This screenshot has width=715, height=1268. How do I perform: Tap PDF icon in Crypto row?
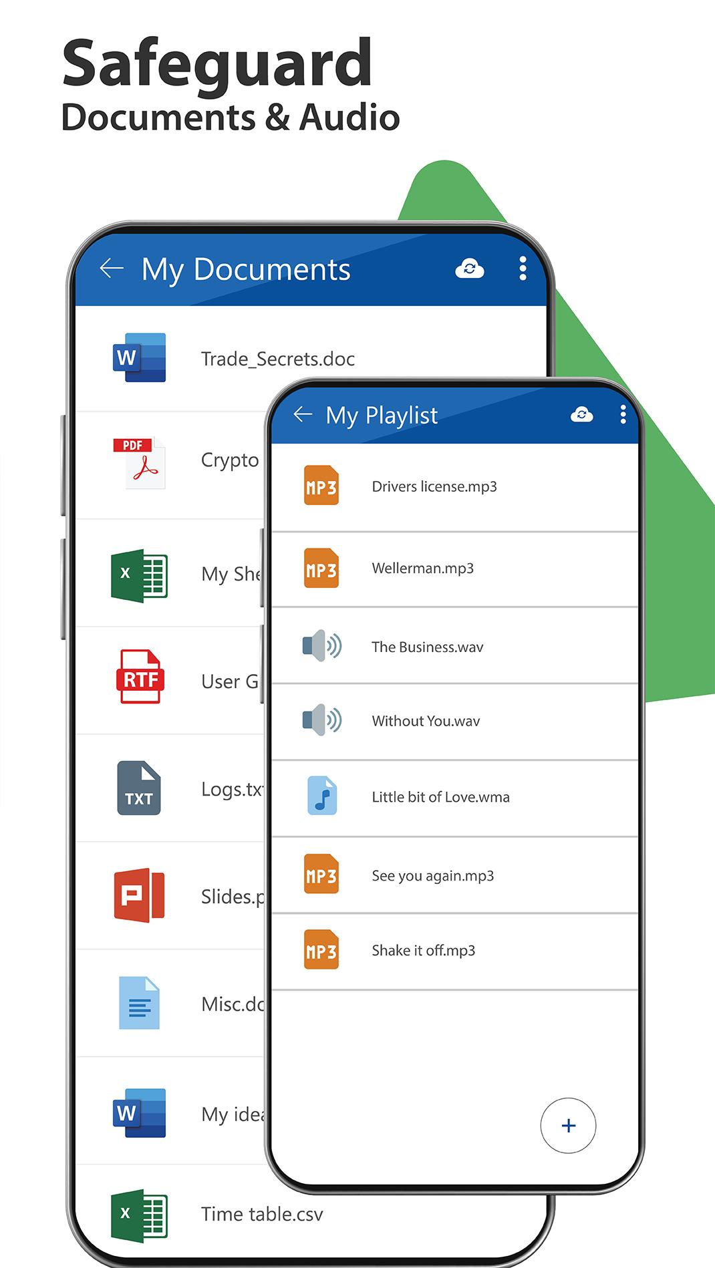(x=139, y=463)
